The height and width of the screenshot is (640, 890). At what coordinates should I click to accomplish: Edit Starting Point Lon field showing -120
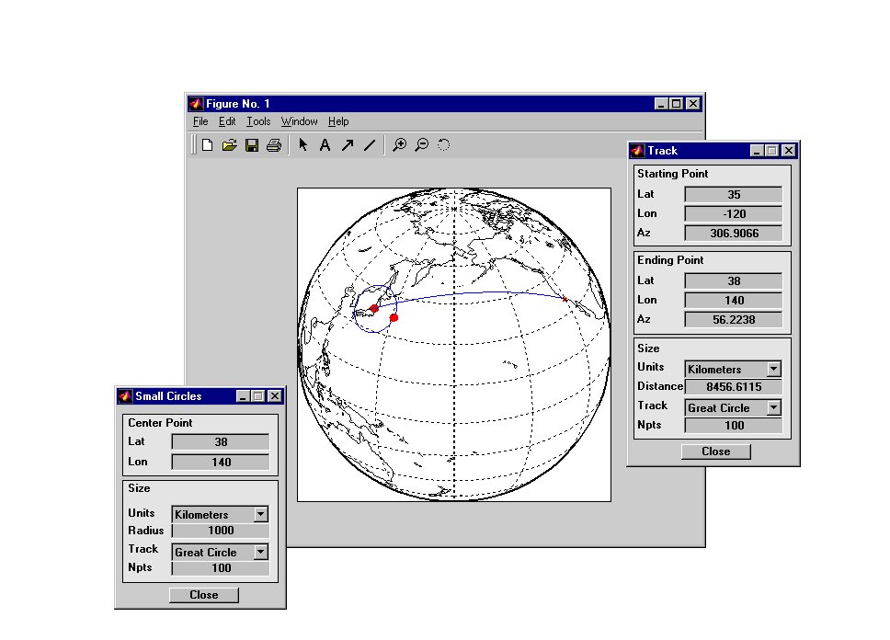734,214
